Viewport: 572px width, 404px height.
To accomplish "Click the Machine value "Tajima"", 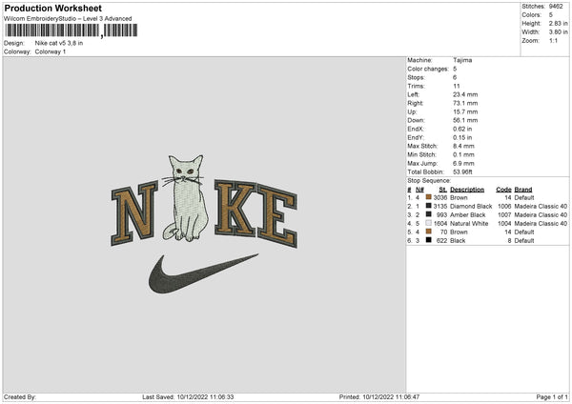I will point(462,60).
